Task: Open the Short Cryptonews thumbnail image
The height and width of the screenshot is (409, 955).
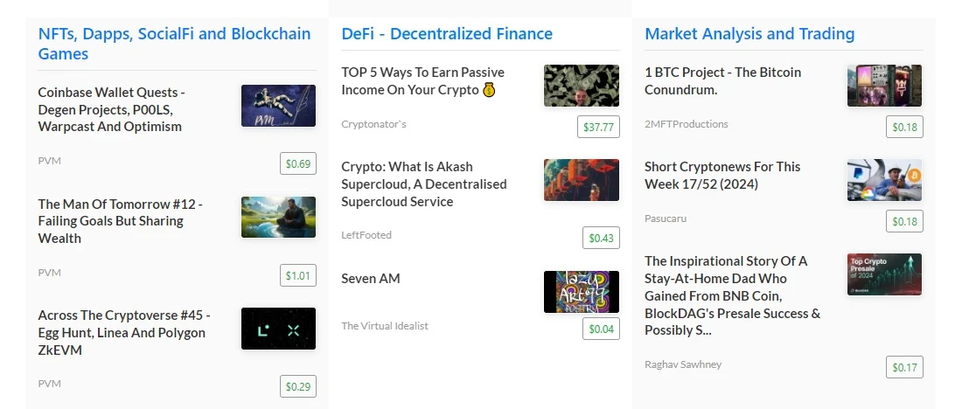Action: 884,180
